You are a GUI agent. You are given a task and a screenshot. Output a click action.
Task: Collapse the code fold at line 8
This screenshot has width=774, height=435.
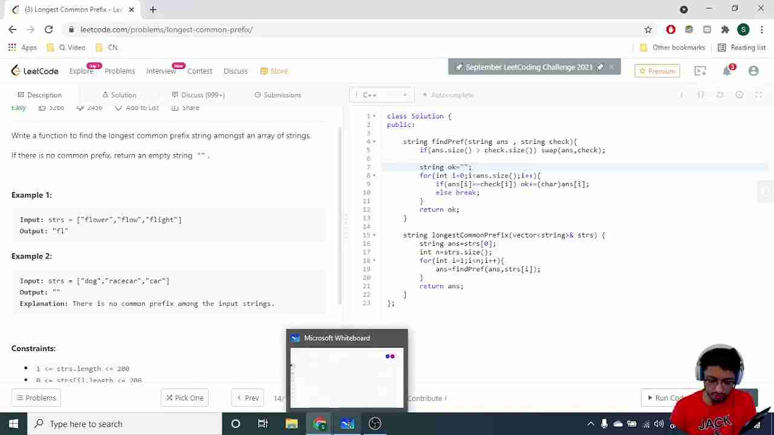(374, 176)
